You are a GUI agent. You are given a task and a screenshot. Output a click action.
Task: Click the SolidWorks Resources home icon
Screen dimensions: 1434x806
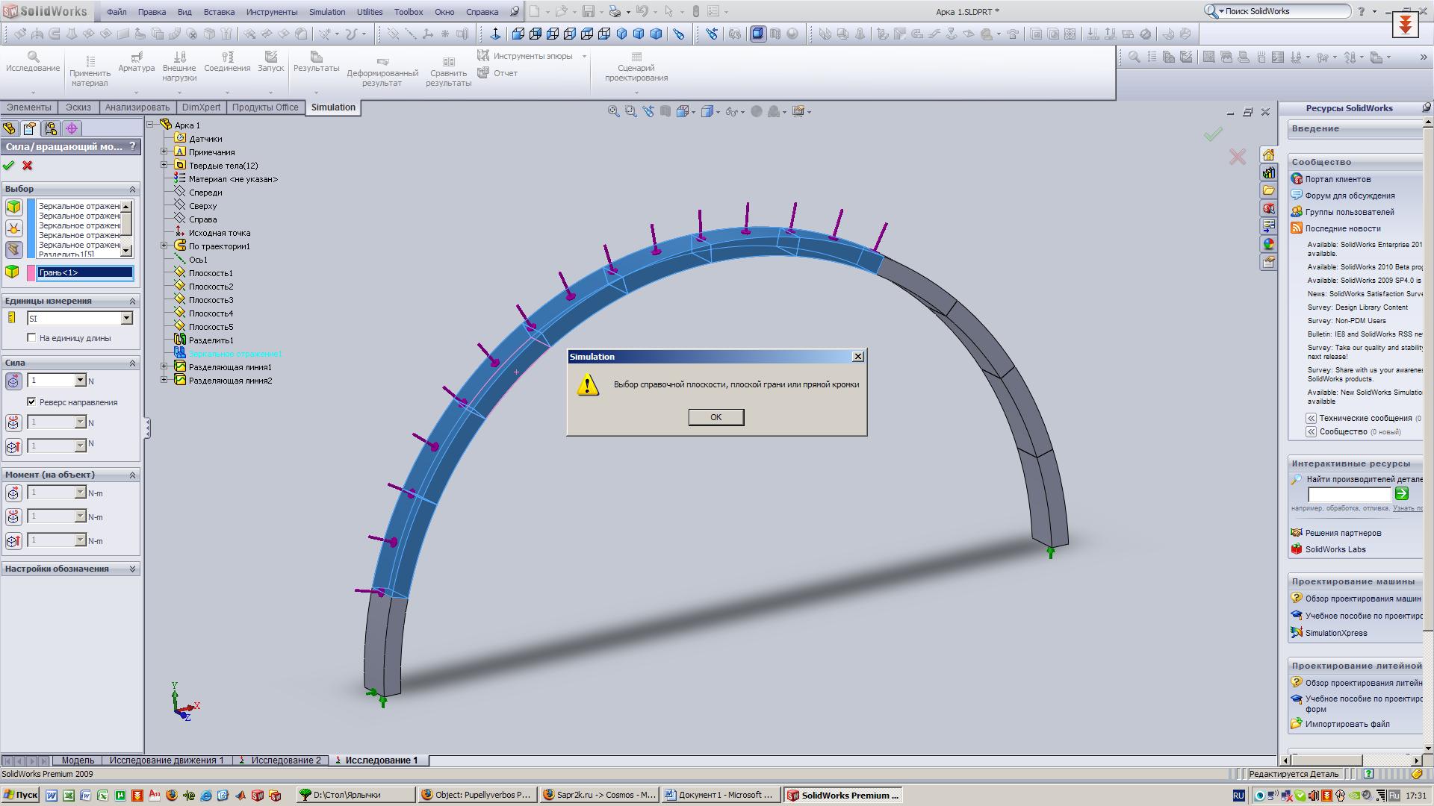[1268, 154]
